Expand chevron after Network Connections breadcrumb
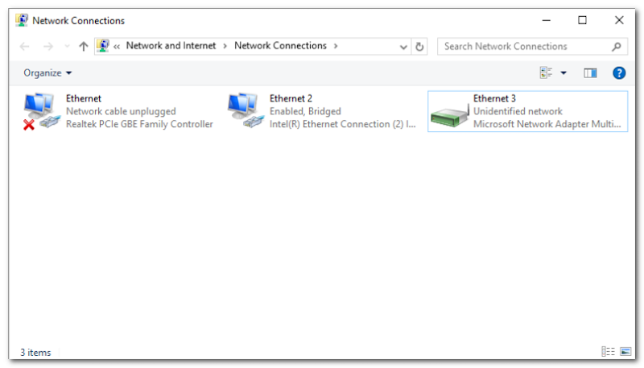The height and width of the screenshot is (368, 644). (x=336, y=46)
